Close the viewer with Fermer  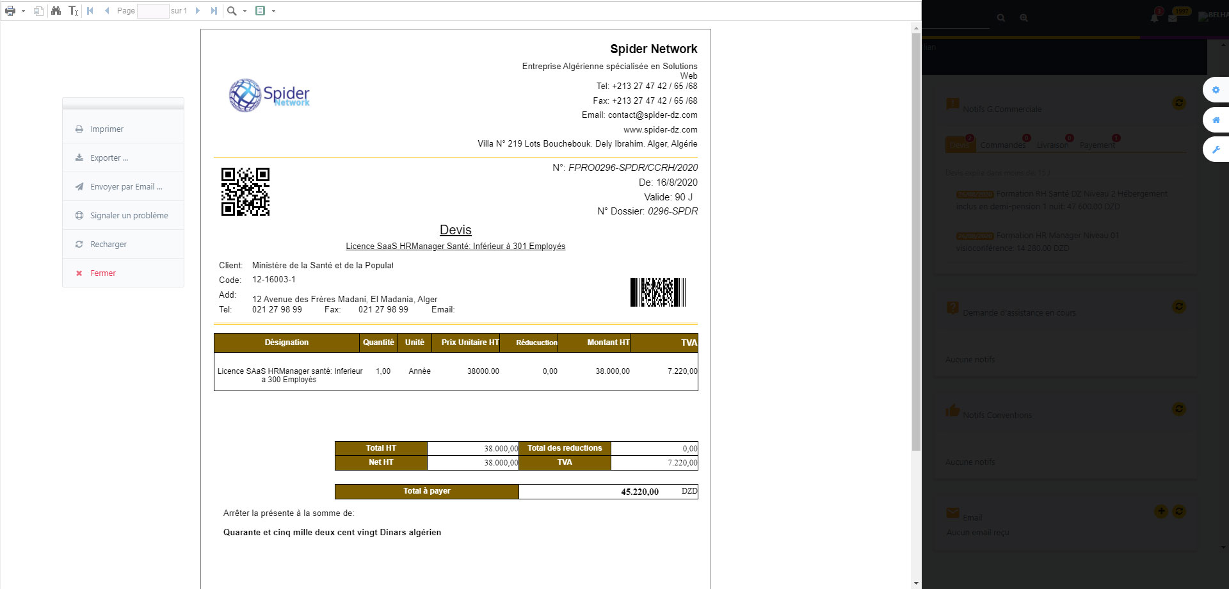click(123, 273)
